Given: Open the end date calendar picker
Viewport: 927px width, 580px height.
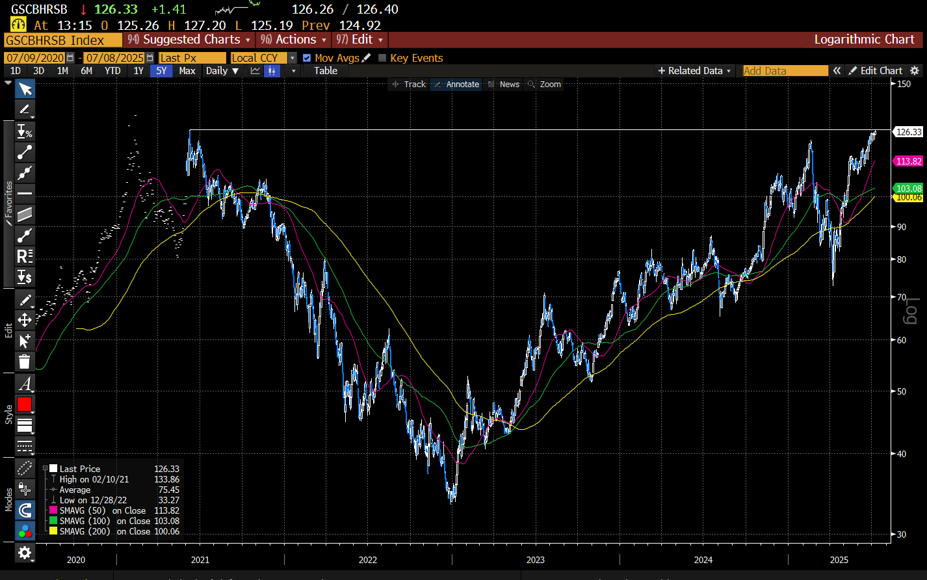Looking at the screenshot, I should (x=151, y=58).
